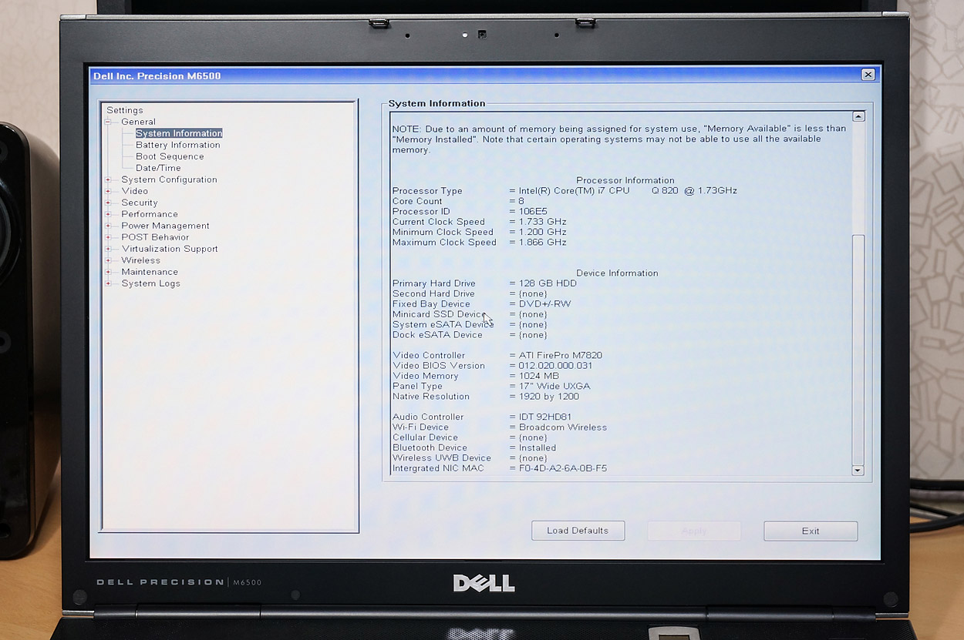Click Processor ID value 106E5

point(533,211)
